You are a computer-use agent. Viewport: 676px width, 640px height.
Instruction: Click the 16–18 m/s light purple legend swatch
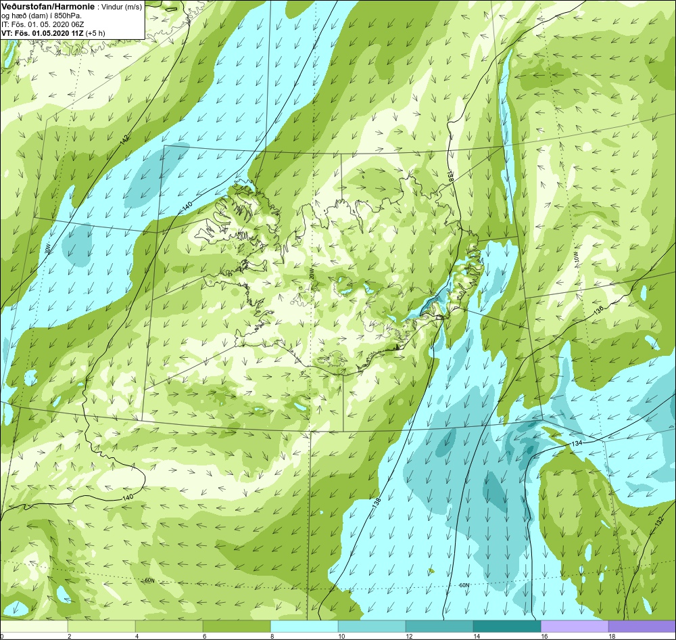(575, 626)
